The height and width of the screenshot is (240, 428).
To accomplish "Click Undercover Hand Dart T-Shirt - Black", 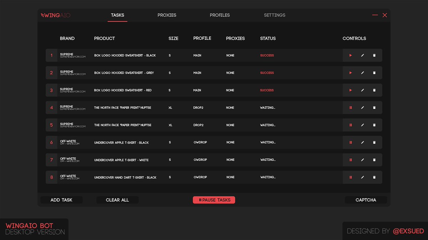I will click(125, 177).
